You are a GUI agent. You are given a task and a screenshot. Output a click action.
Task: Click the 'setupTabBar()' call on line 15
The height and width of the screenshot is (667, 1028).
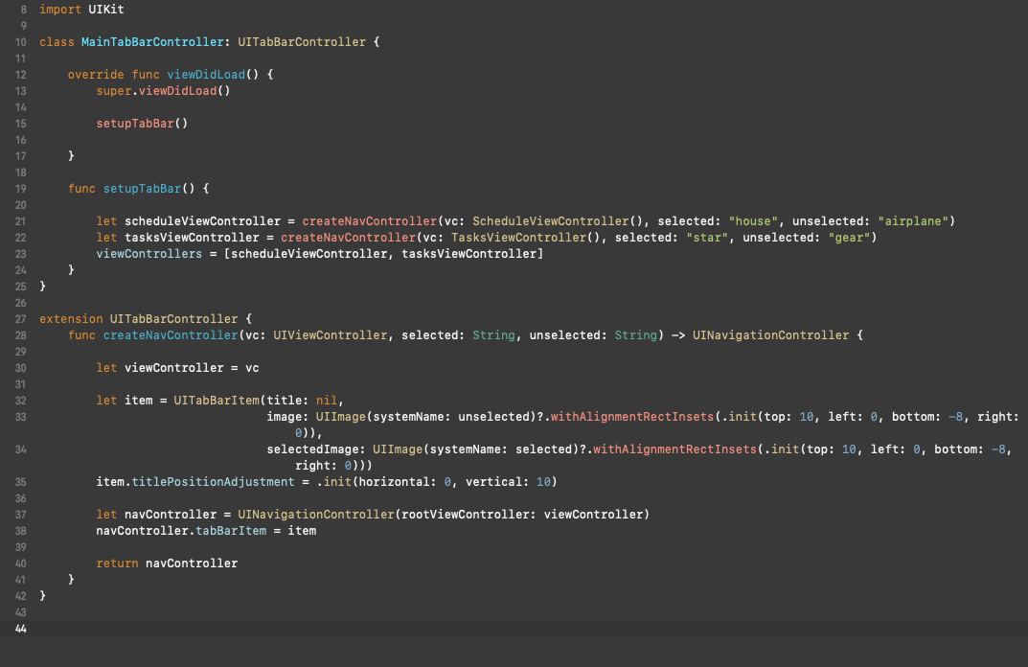pyautogui.click(x=142, y=124)
